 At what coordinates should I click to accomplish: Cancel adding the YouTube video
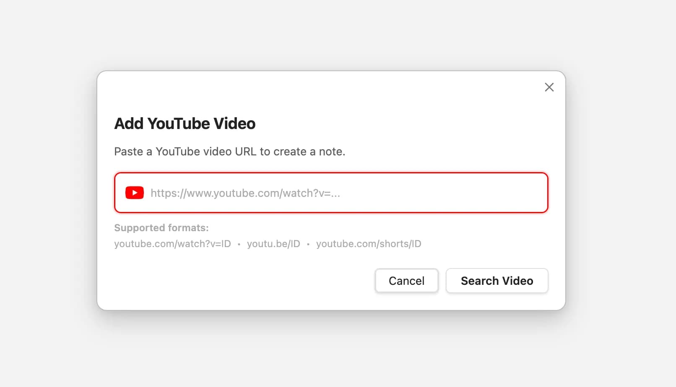(406, 281)
